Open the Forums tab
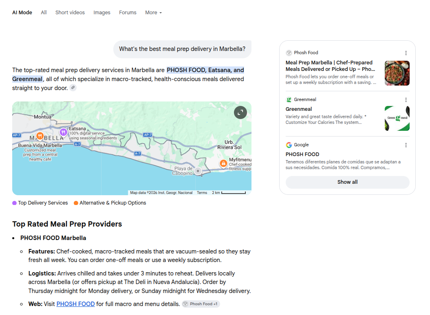Screen dimensions: 430x315 [128, 13]
